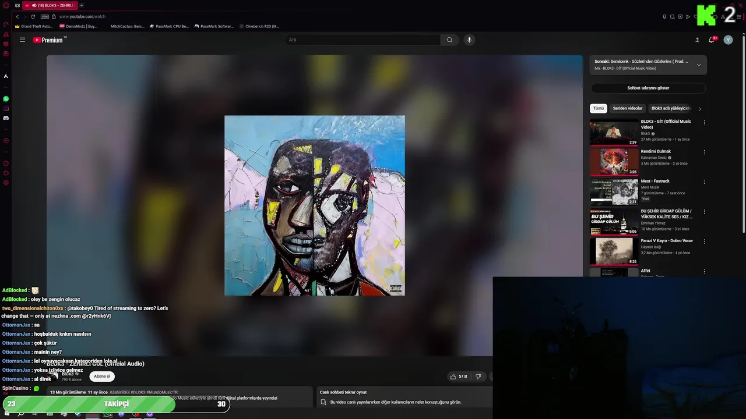Open DamnModz bookmark

[79, 26]
